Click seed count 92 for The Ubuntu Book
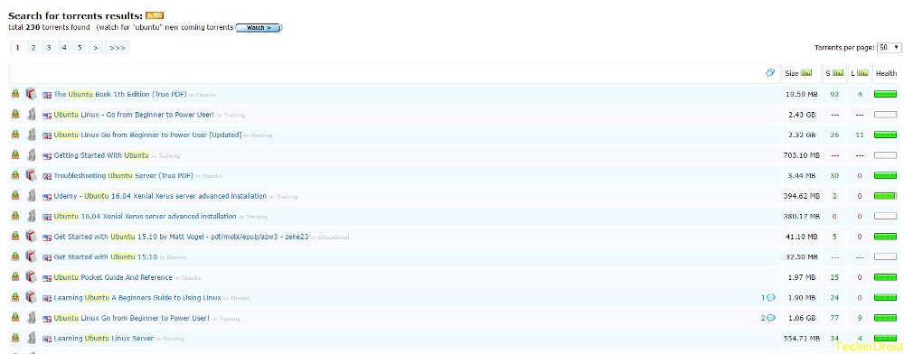 834,95
